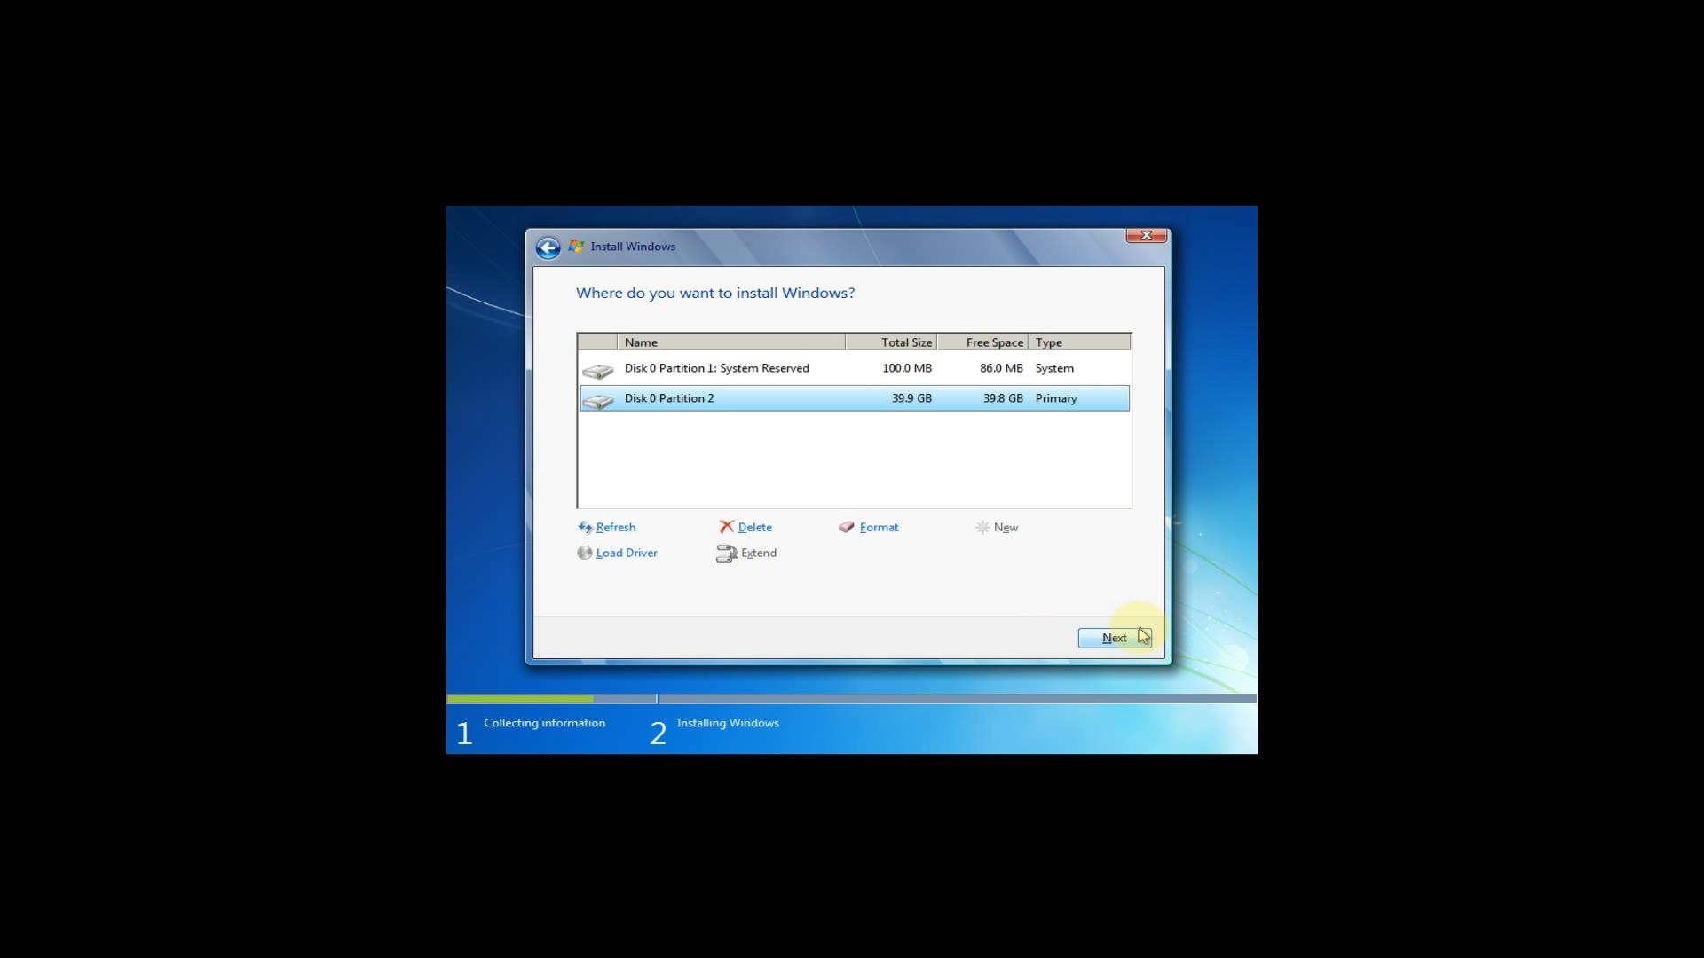This screenshot has width=1704, height=958.
Task: Proceed with the Next button
Action: tap(1115, 638)
